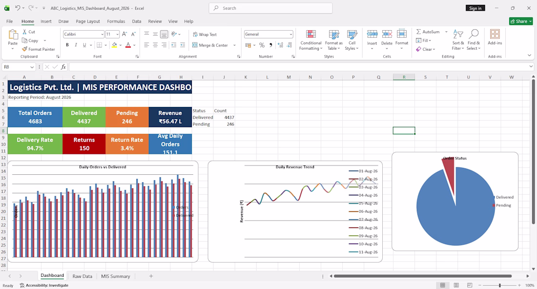Open the File menu
This screenshot has width=537, height=289.
click(x=10, y=21)
